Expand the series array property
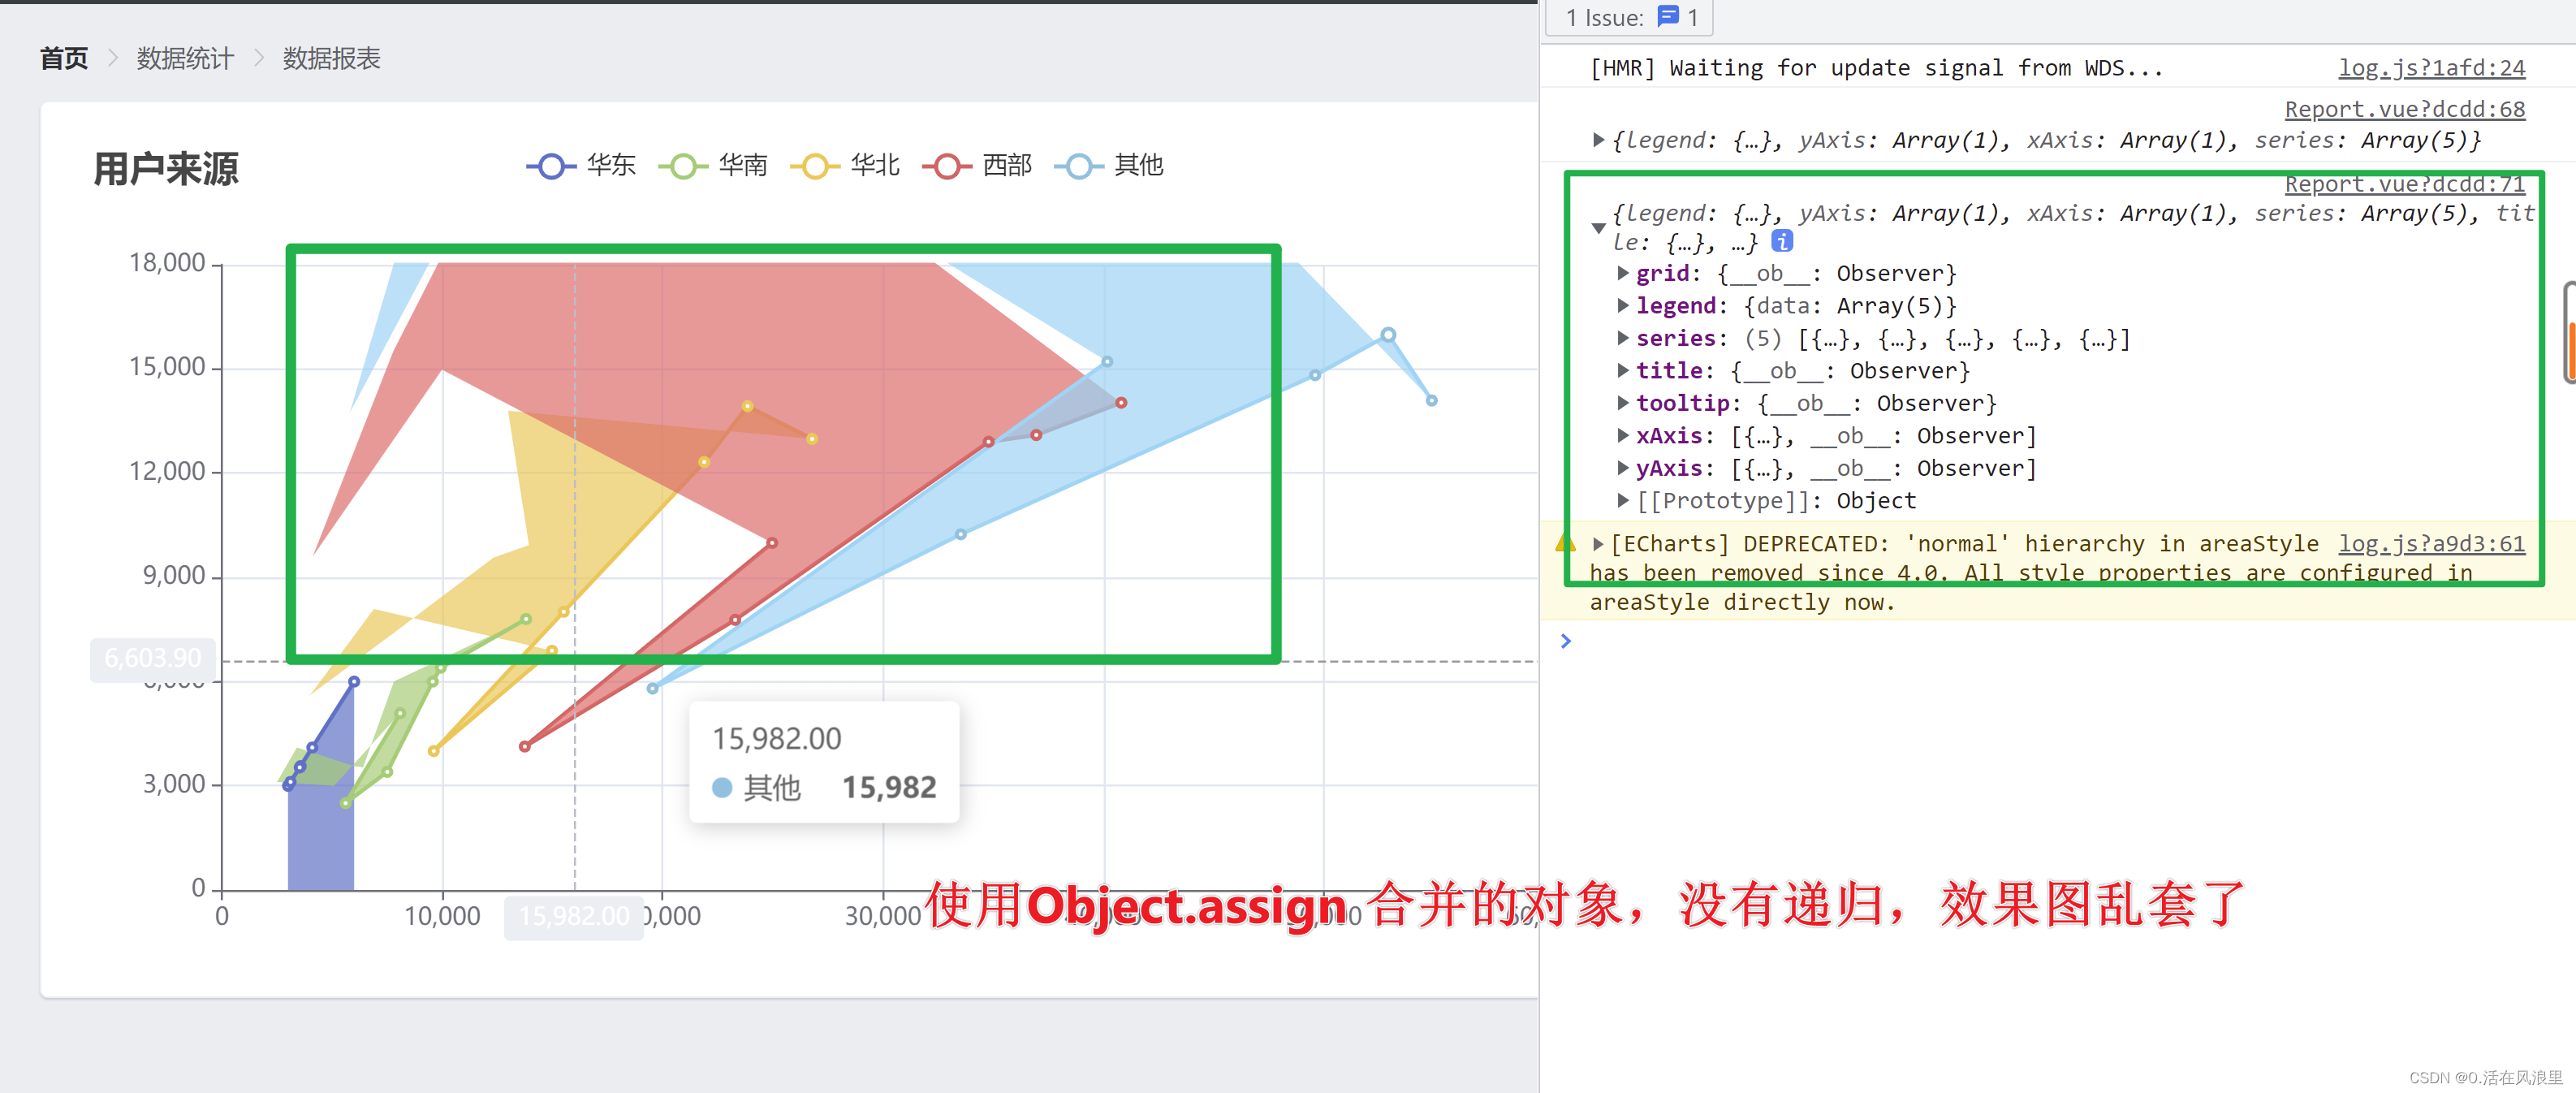The height and width of the screenshot is (1093, 2576). click(x=1623, y=338)
